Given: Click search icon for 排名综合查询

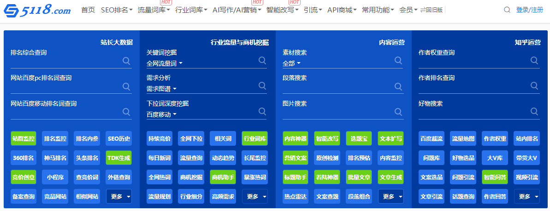Looking at the screenshot, I should [126, 61].
